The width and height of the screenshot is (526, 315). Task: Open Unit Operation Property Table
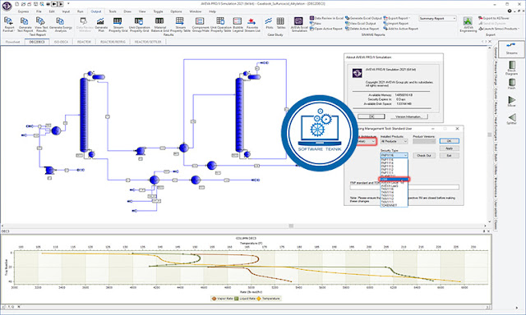(x=220, y=25)
